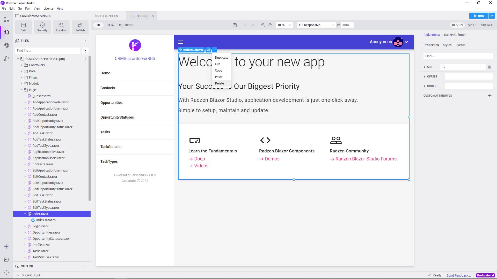The width and height of the screenshot is (497, 279).
Task: Open the File menu
Action: tap(4, 9)
